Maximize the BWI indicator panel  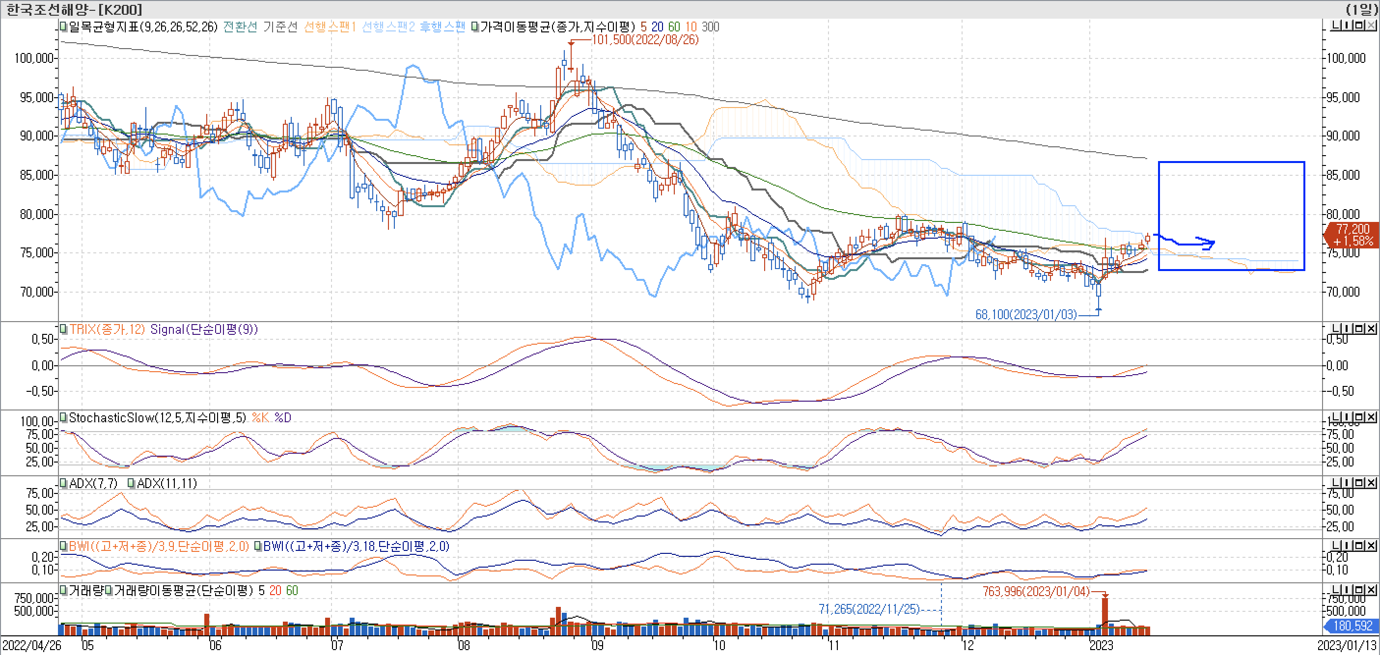[x=1358, y=545]
